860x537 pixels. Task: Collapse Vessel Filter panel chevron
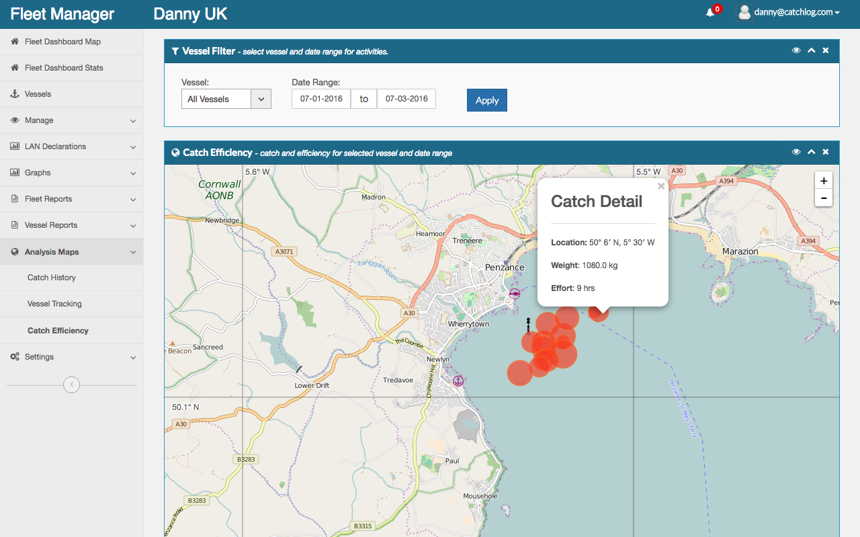(812, 50)
